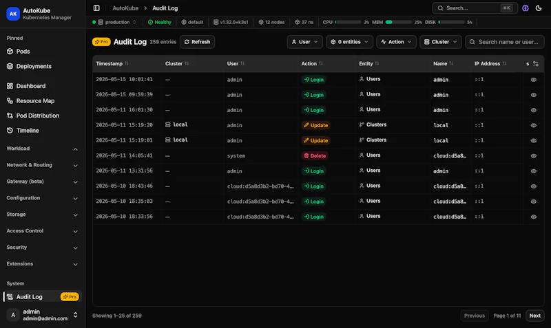
Task: Toggle dark mode moon icon
Action: pos(539,8)
